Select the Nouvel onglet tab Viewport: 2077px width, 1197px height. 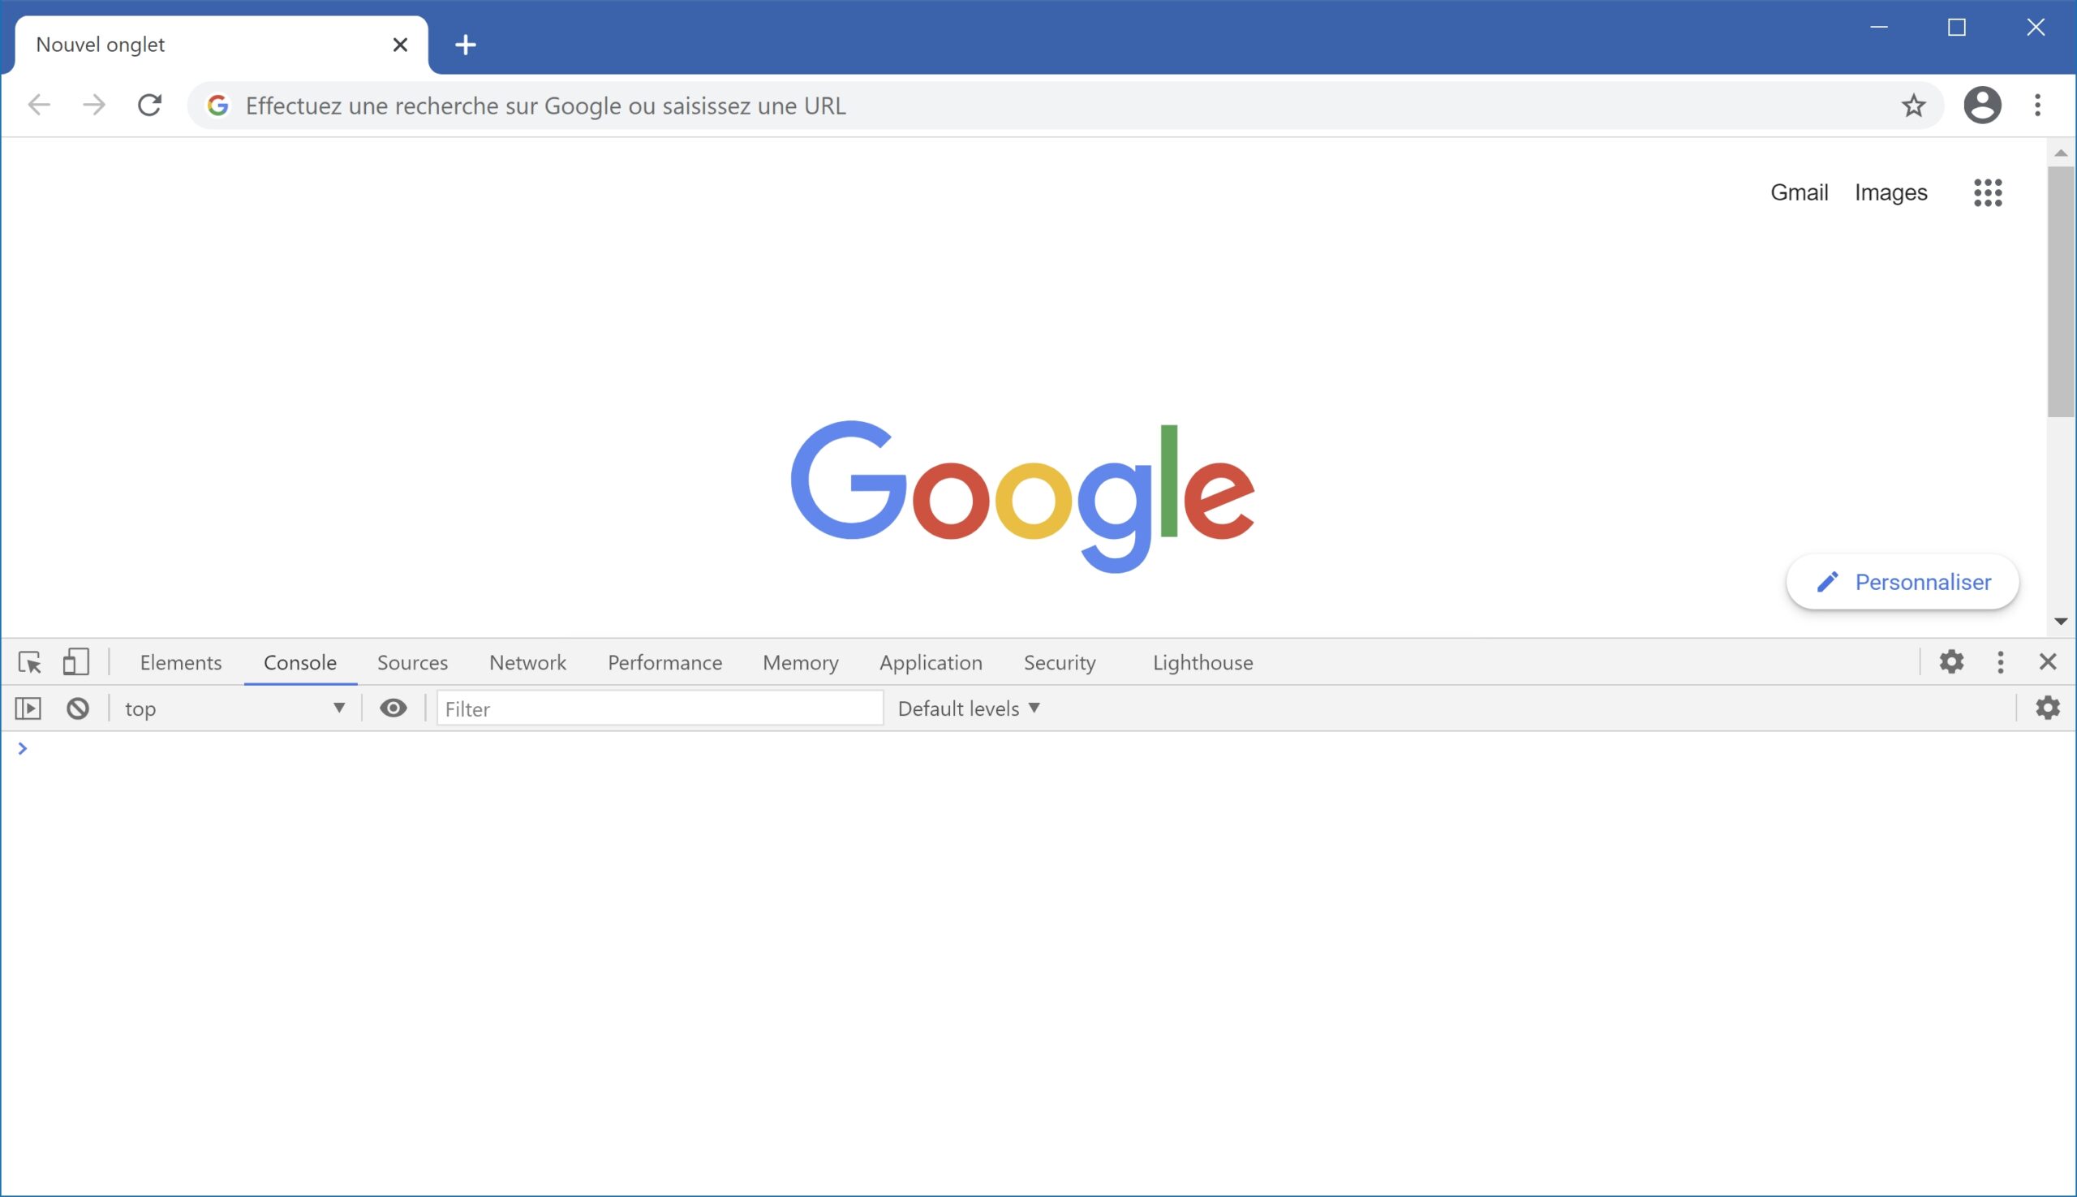point(221,45)
